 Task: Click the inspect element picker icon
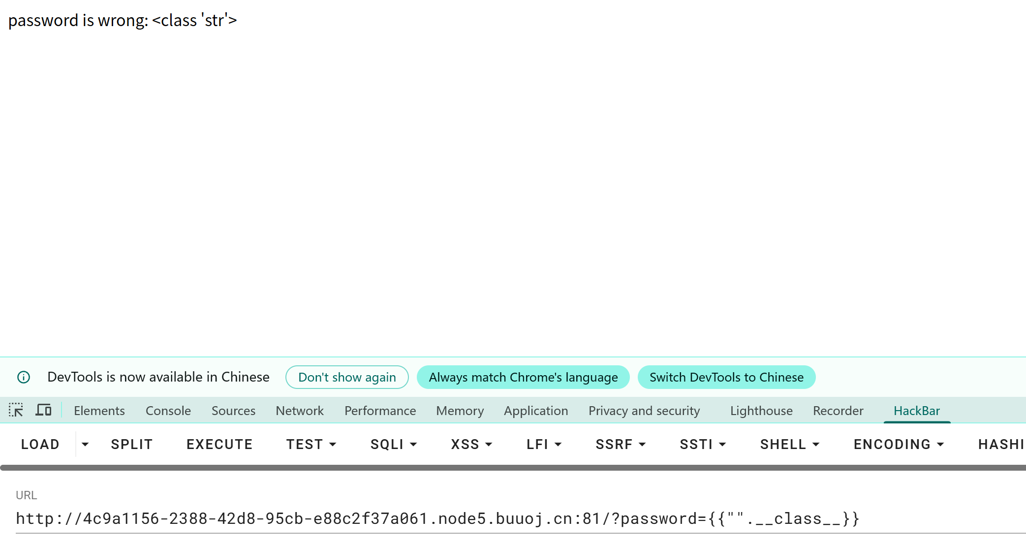coord(16,410)
